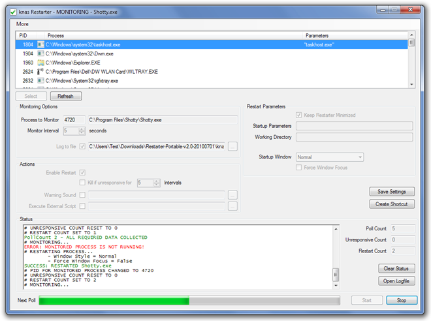Click the Unresponsive Count value field
Image resolution: width=431 pixels, height=321 pixels.
point(403,239)
